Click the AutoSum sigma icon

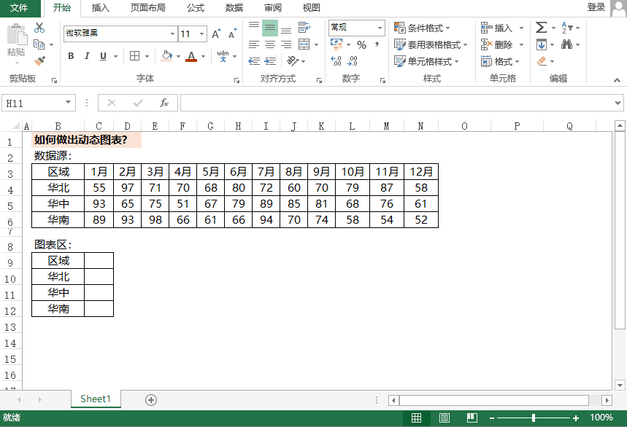click(541, 28)
